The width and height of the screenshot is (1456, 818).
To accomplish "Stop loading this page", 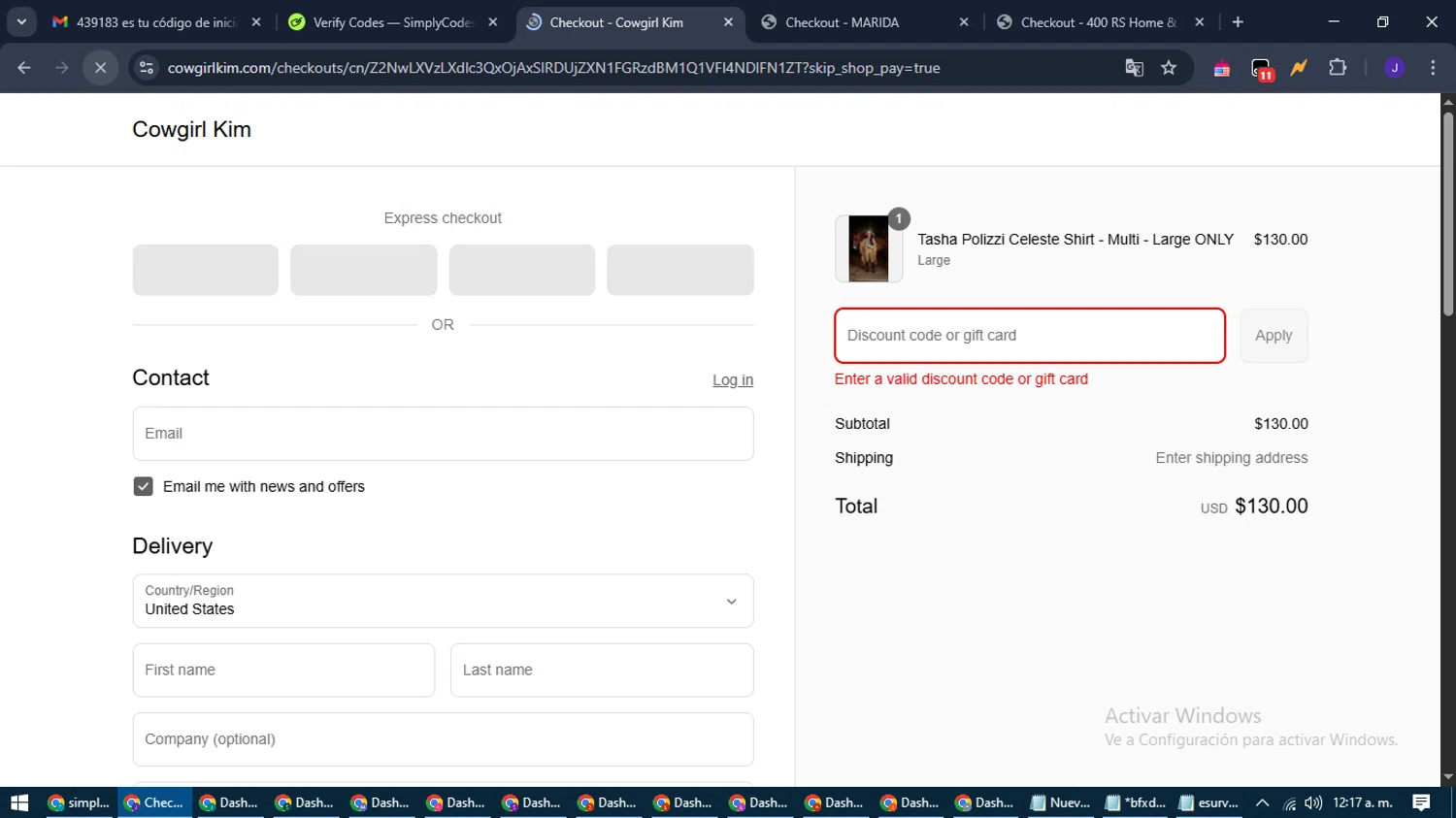I will (100, 68).
